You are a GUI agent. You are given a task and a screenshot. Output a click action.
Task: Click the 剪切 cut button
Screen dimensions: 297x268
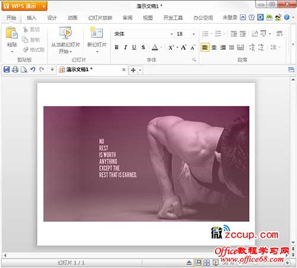point(31,30)
